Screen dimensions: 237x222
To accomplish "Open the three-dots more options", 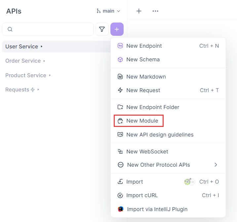I will coord(155,11).
